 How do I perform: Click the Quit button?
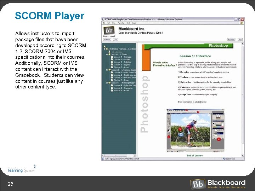(x=115, y=40)
